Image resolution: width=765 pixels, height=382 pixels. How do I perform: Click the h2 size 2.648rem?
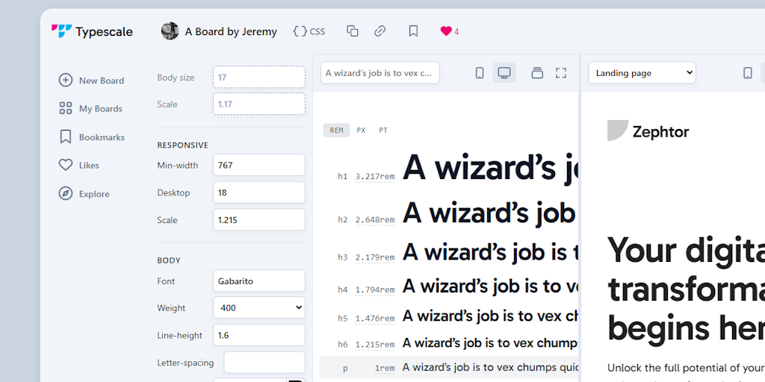pyautogui.click(x=375, y=220)
